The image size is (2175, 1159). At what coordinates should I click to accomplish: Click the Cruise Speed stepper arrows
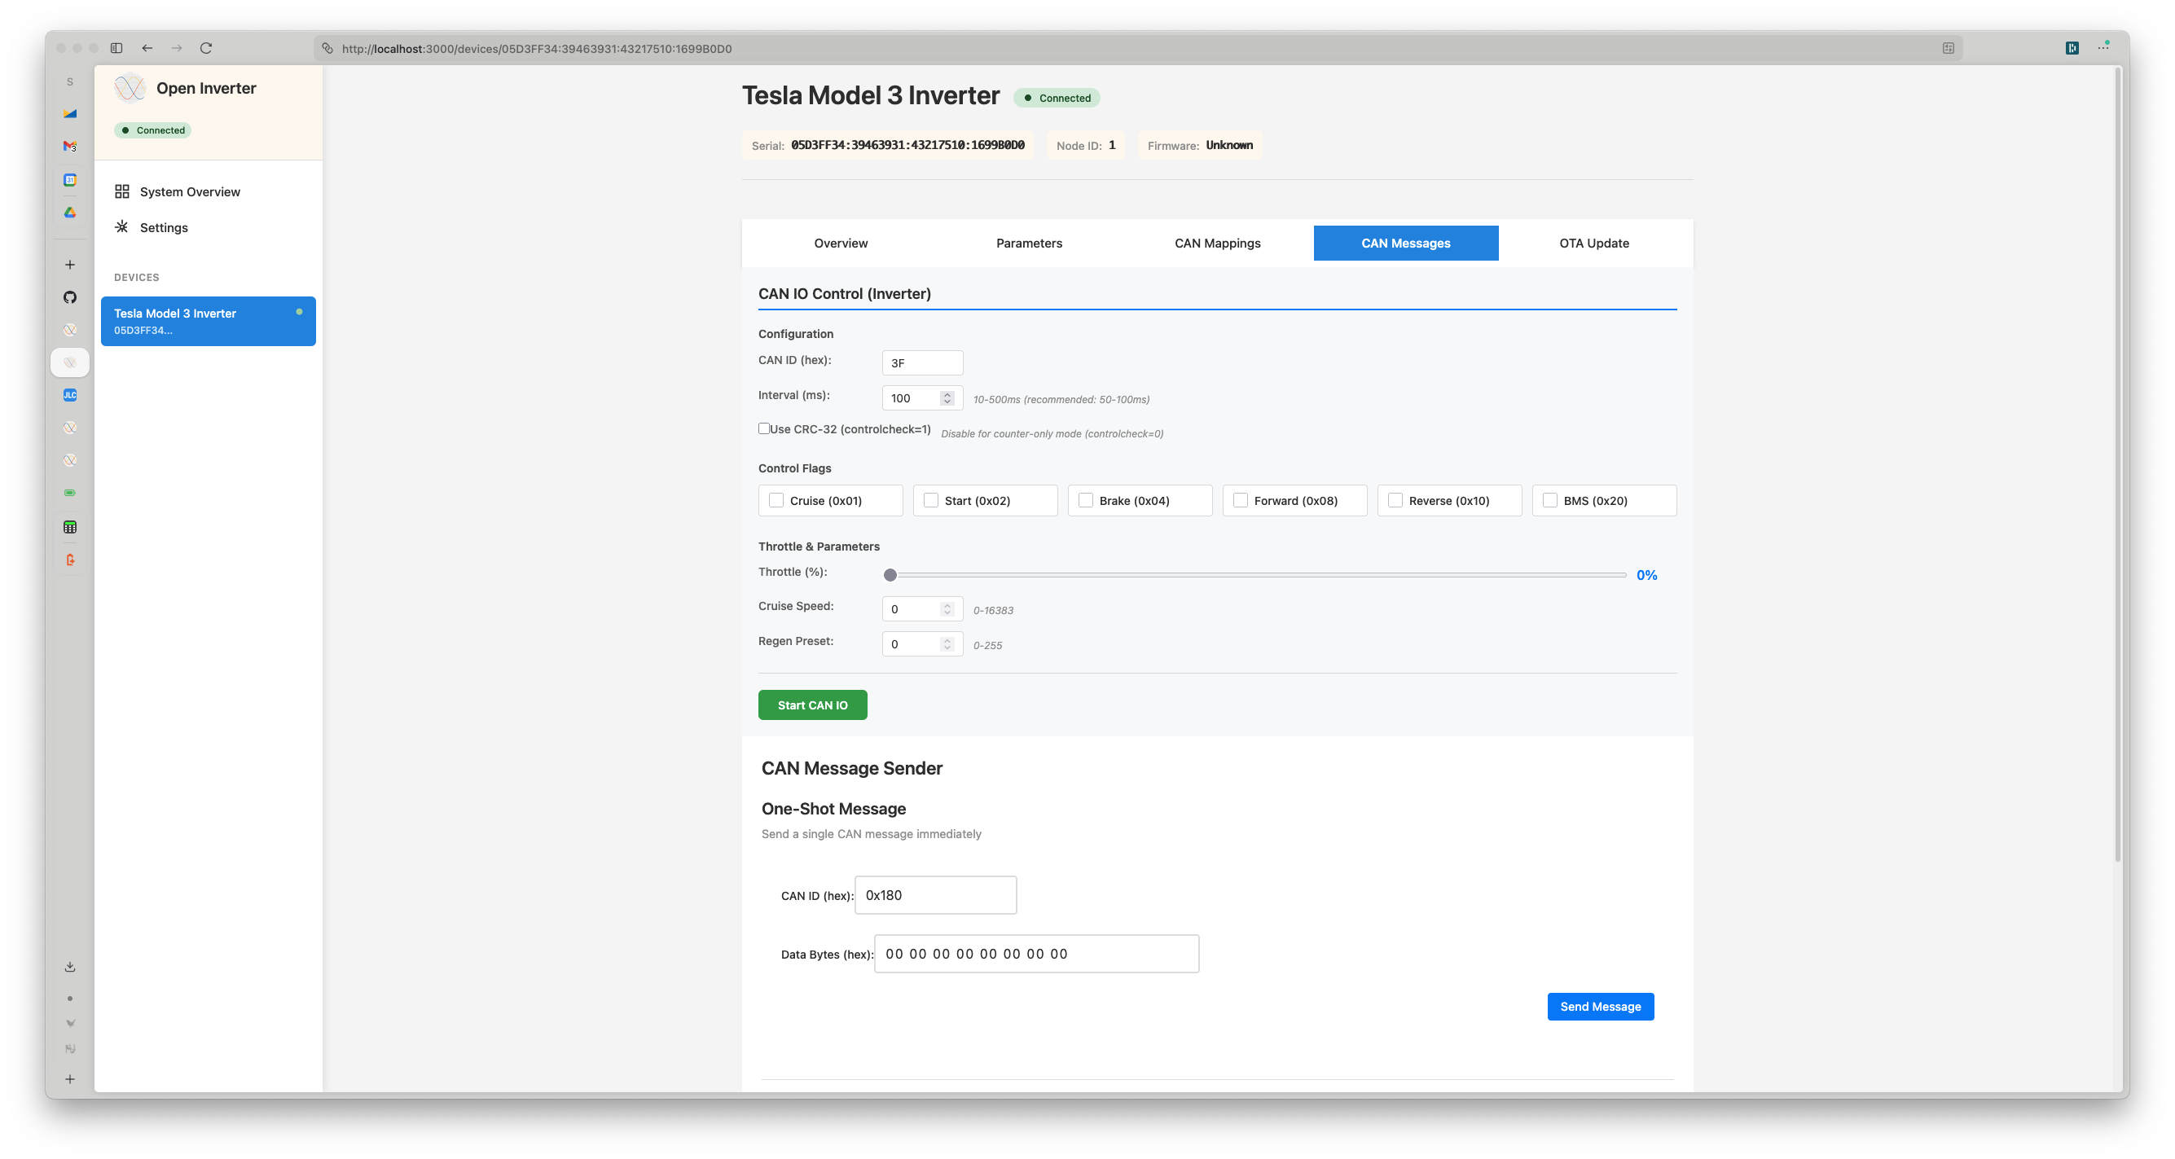pyautogui.click(x=947, y=609)
